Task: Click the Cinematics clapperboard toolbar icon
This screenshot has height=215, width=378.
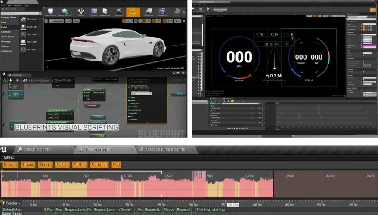Action: point(162,12)
